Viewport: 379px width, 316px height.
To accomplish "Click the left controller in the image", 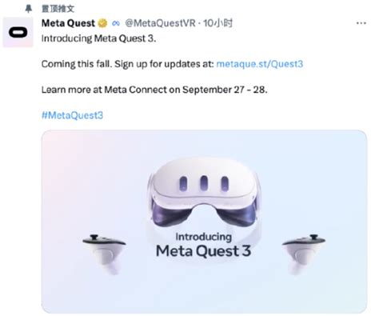I will 105,254.
